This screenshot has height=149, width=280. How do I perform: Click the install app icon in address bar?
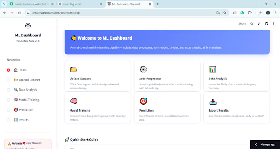(x=218, y=13)
